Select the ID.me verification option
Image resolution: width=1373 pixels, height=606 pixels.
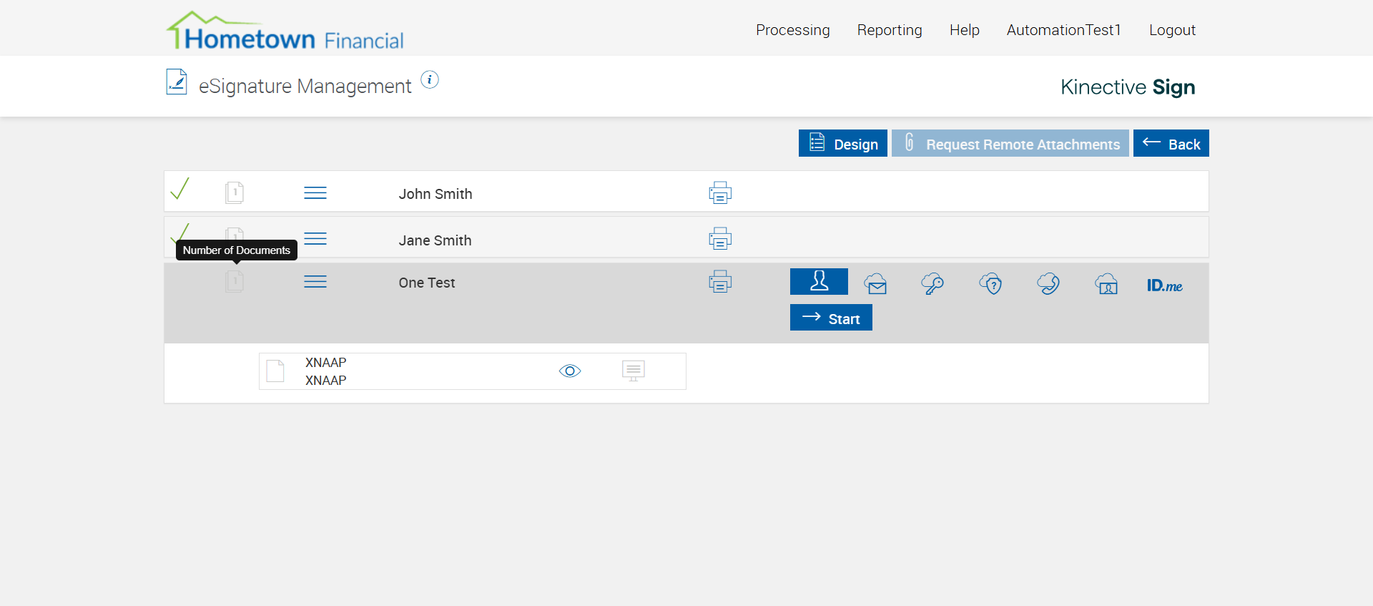pos(1164,285)
